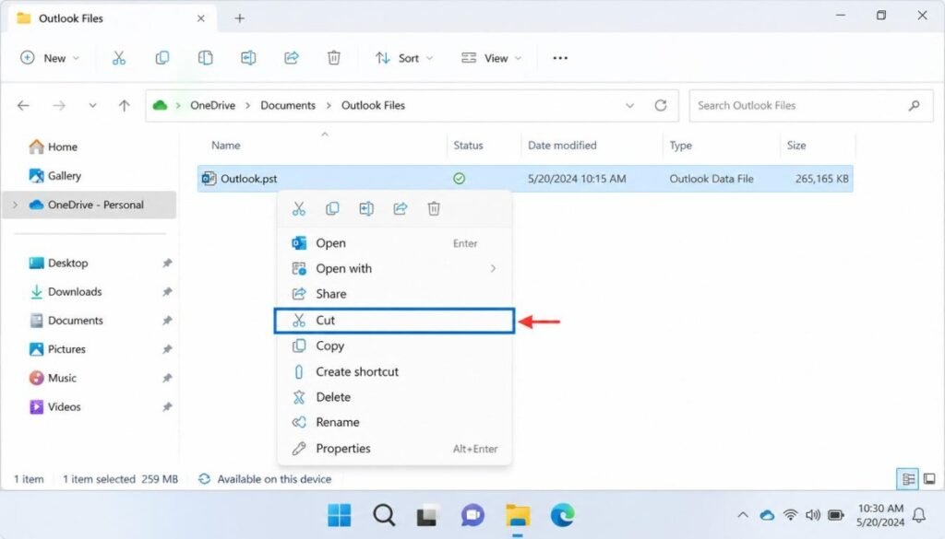The image size is (945, 539).
Task: Click the search magnifier icon in the search box
Action: point(915,105)
